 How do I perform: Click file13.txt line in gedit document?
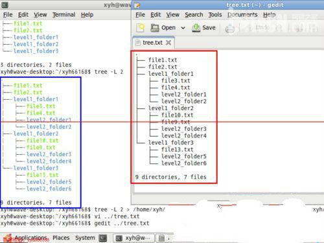tap(178, 150)
